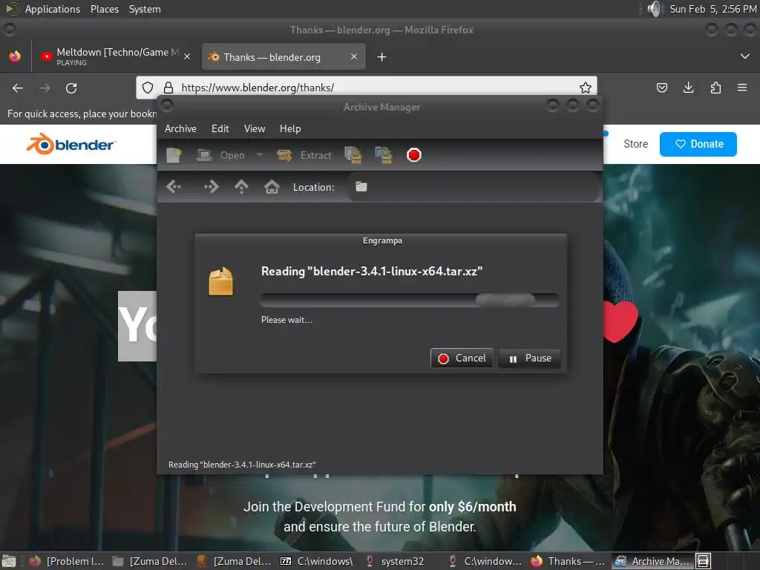The height and width of the screenshot is (570, 760).
Task: Click the Donate button on blender.org
Action: pyautogui.click(x=698, y=144)
